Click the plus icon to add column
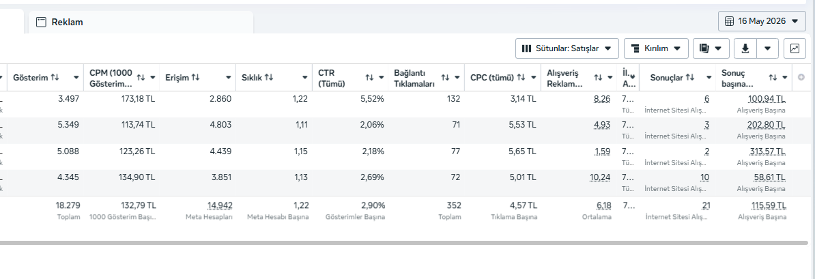 pos(801,77)
